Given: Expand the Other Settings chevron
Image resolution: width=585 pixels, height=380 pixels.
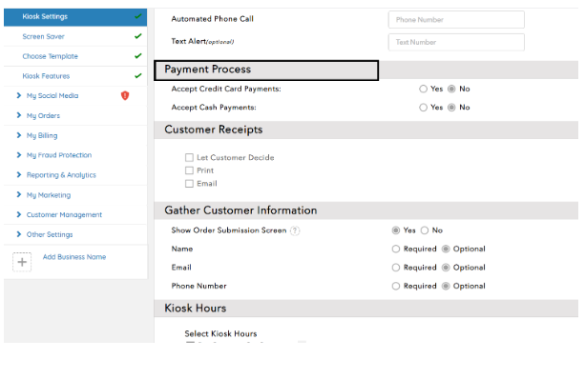Looking at the screenshot, I should pos(19,234).
